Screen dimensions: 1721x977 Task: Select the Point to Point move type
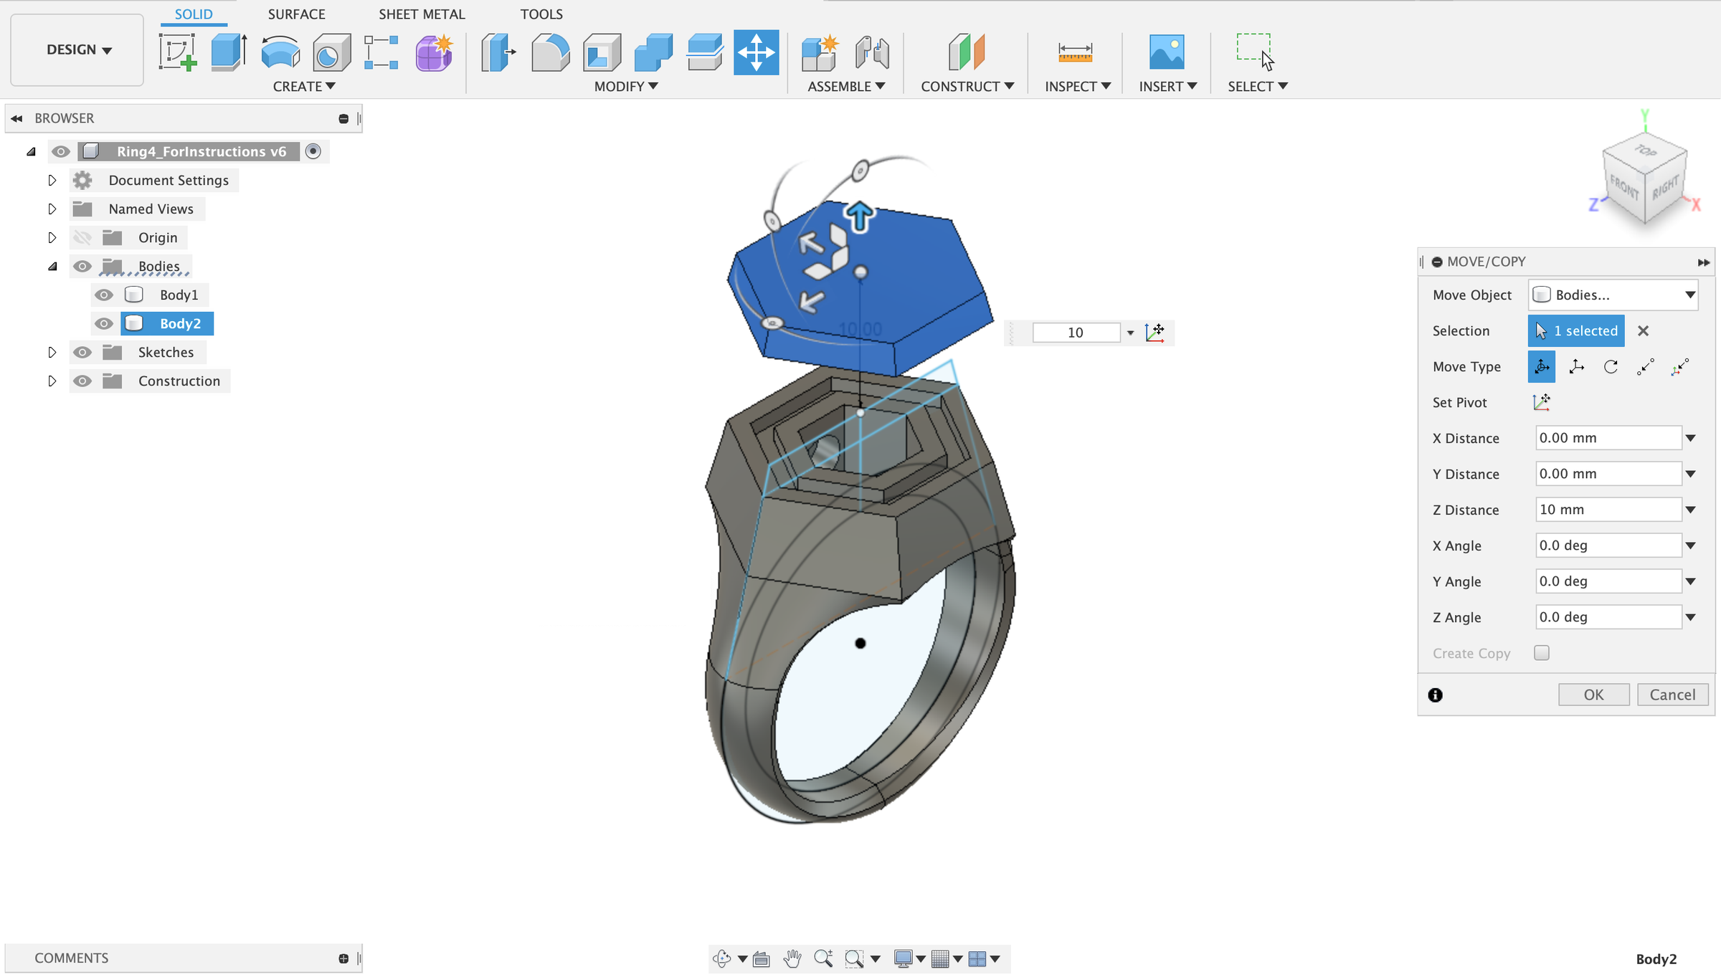(1645, 366)
